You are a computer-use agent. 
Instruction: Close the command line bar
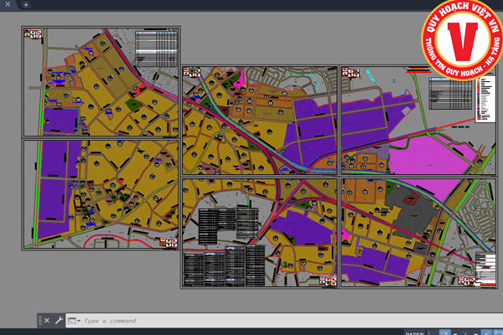[46, 320]
